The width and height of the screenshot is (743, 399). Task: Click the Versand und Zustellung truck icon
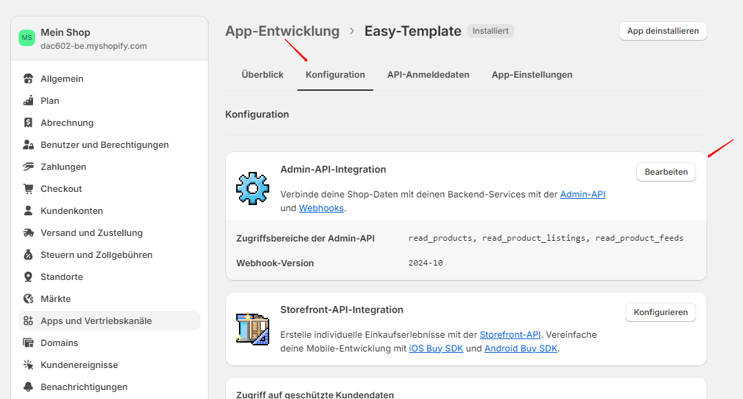(x=28, y=233)
